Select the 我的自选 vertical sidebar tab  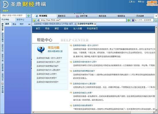2,27
